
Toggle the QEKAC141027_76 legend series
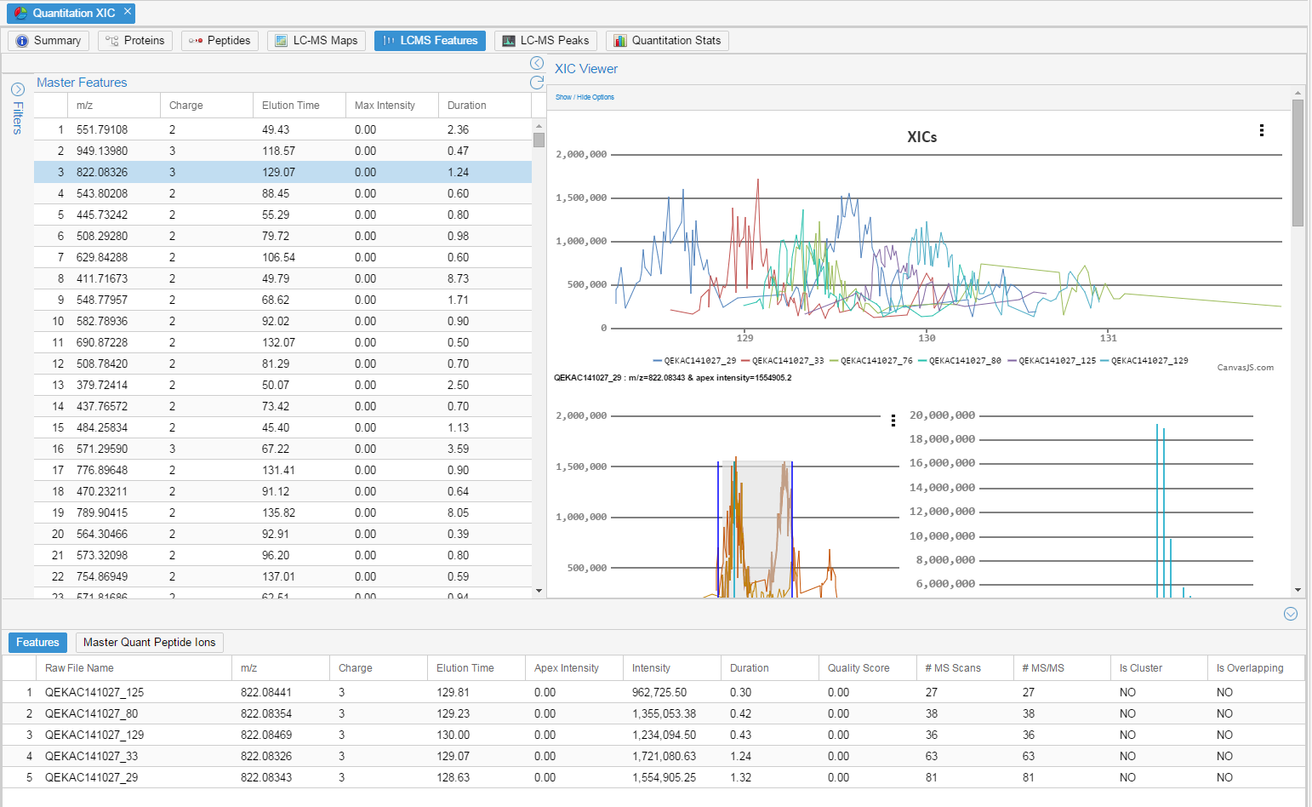coord(876,361)
